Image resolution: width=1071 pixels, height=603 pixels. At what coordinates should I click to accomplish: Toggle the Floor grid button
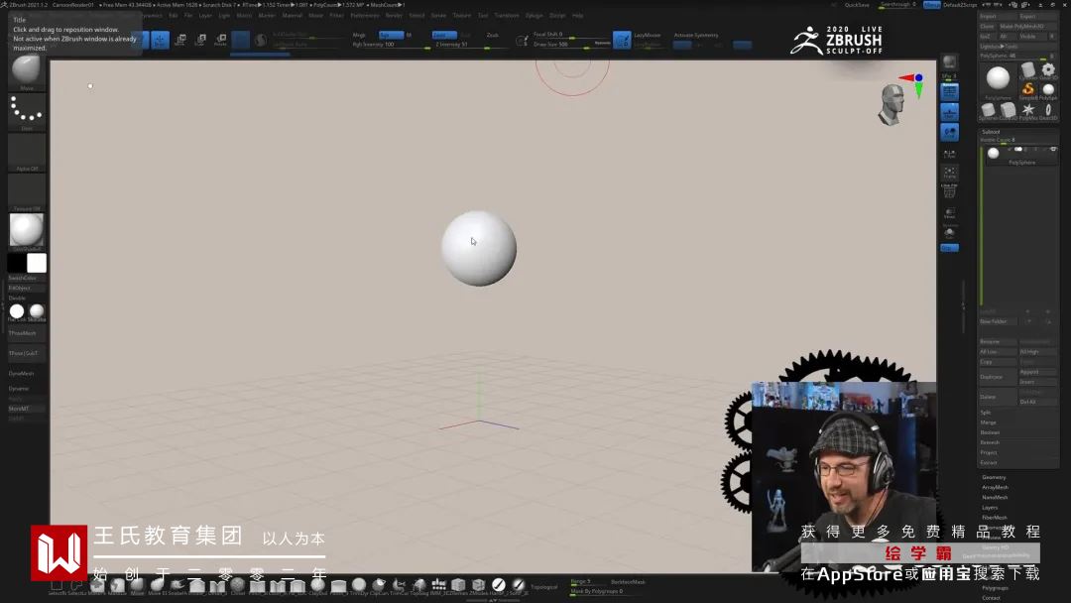click(x=949, y=112)
